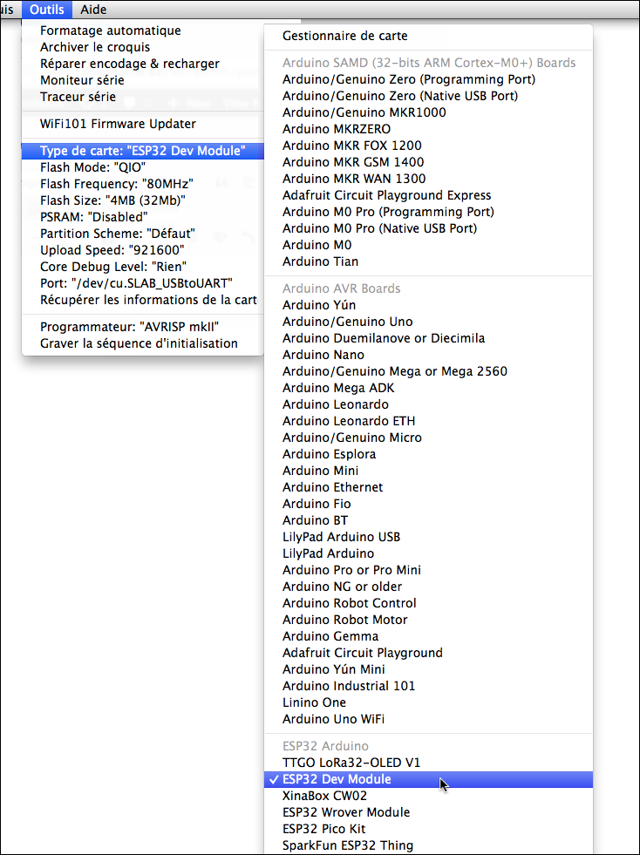
Task: Select Linino One board
Action: pos(428,702)
